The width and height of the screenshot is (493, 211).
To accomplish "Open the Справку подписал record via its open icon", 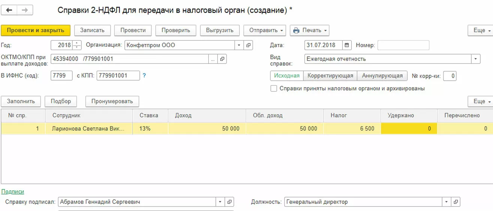I will coord(229,202).
